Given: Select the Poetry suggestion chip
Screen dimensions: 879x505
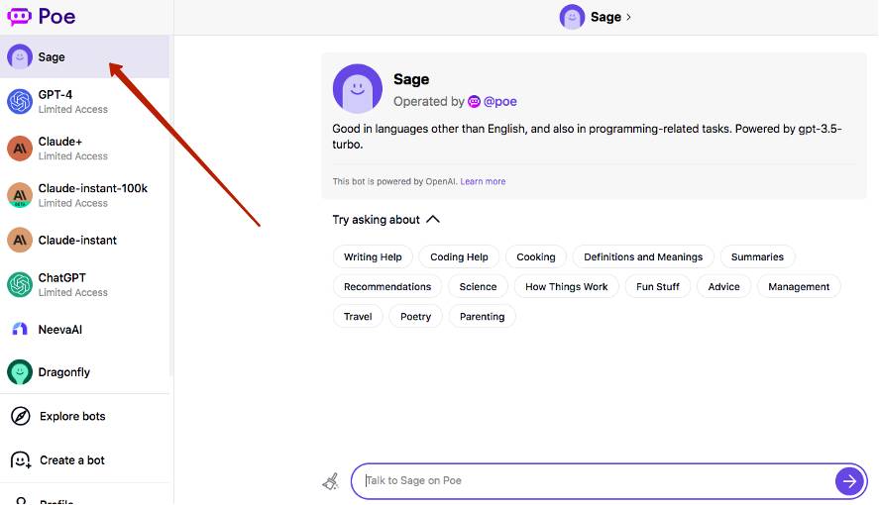Looking at the screenshot, I should coord(415,316).
